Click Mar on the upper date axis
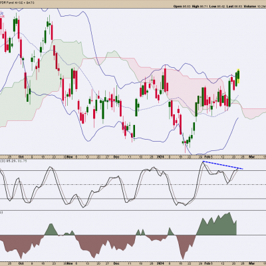 [251, 157]
